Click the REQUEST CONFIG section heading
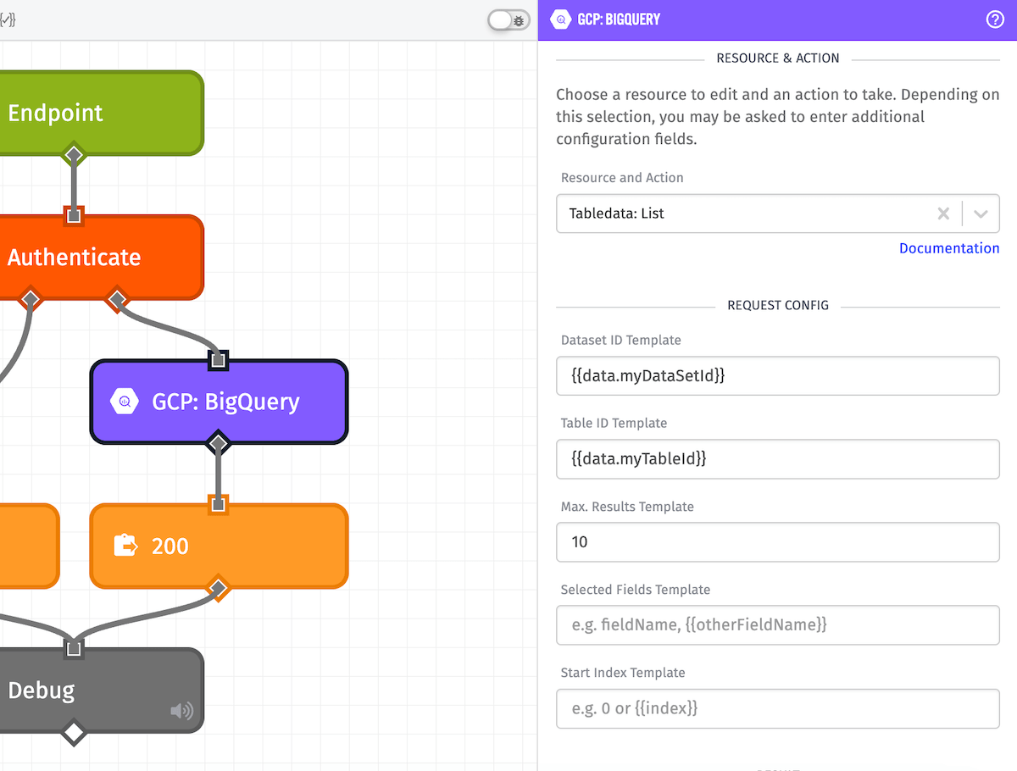The image size is (1017, 771). coord(778,305)
